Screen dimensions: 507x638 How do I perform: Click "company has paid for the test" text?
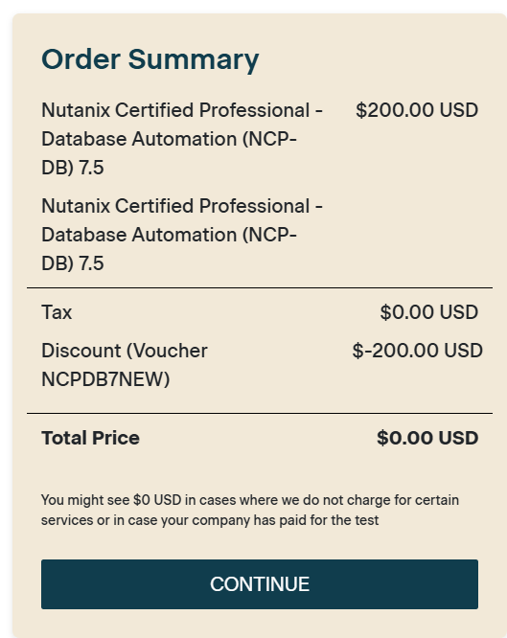tap(286, 520)
